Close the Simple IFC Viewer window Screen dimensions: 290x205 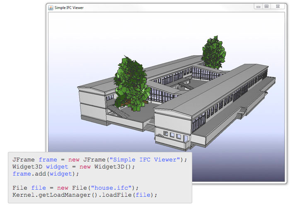[x=278, y=6]
